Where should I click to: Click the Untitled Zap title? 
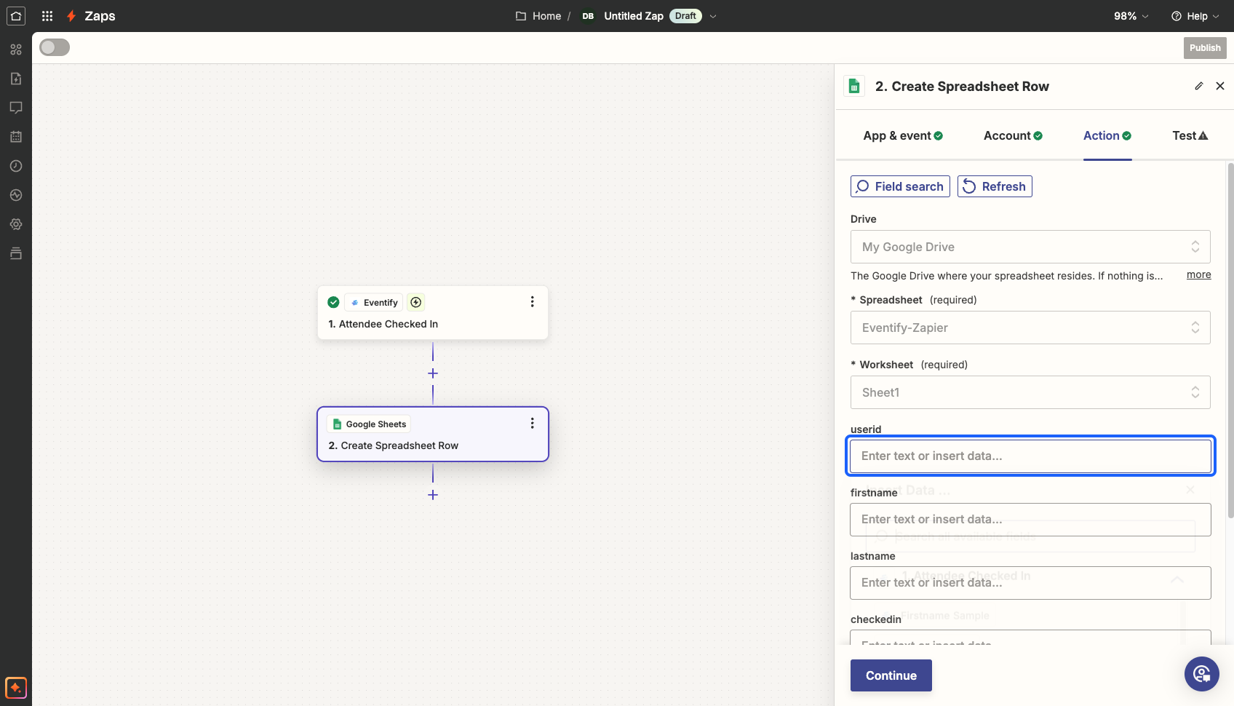pyautogui.click(x=634, y=16)
